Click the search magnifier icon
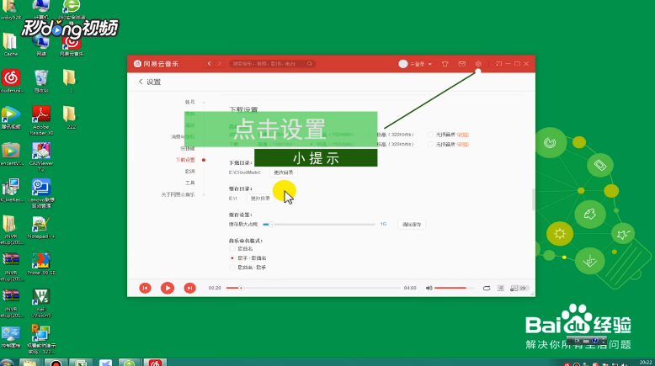 coord(310,64)
